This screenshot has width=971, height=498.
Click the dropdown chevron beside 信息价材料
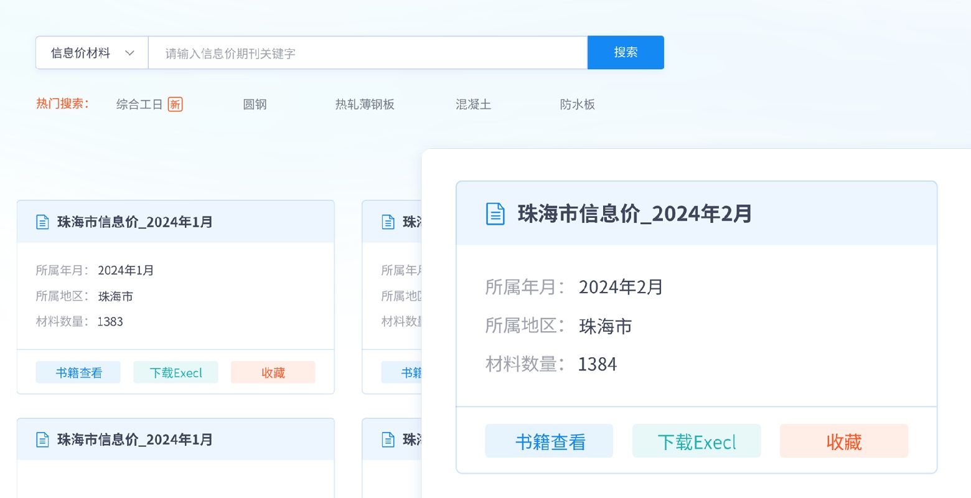click(x=131, y=53)
